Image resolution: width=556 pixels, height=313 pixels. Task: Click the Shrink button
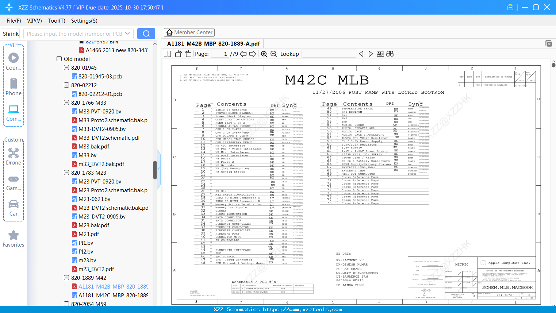pos(11,34)
